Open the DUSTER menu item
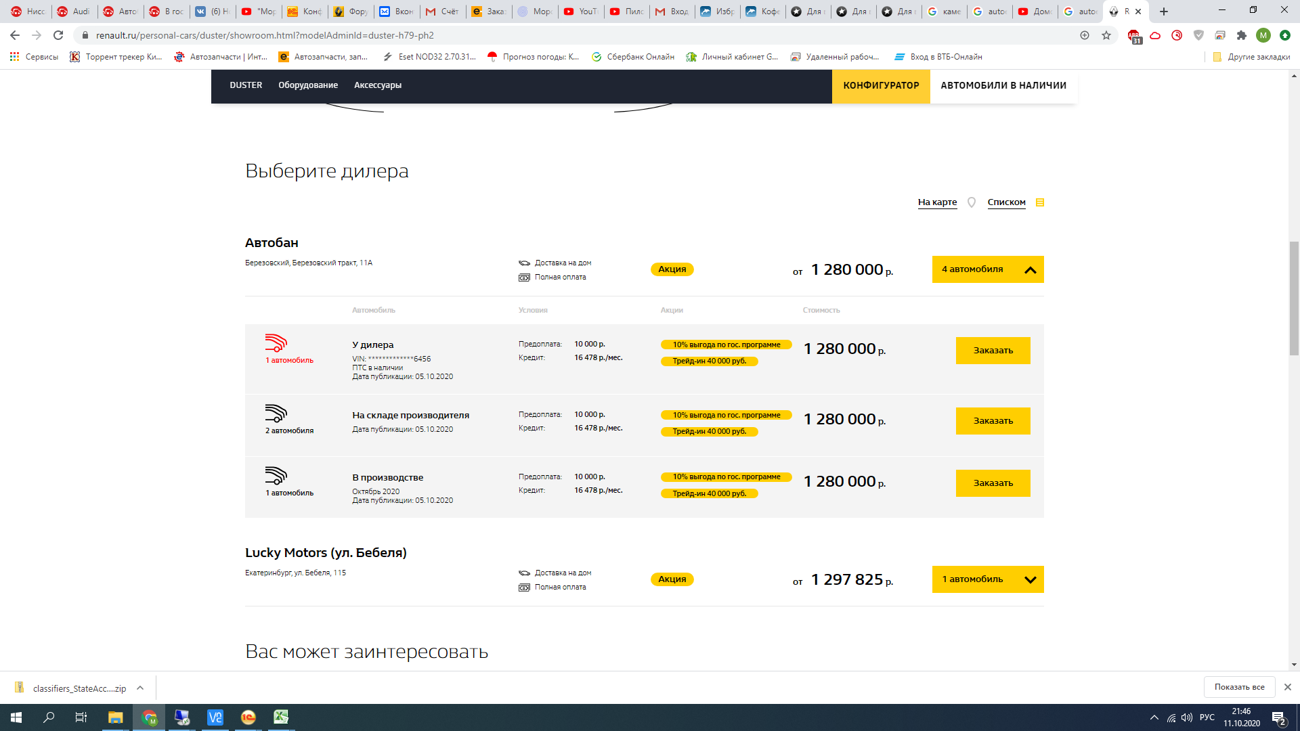The image size is (1300, 731). (246, 85)
